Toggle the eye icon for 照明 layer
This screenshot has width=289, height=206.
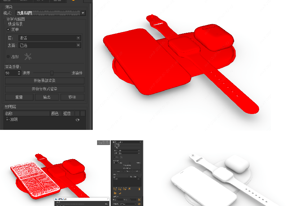coord(77,120)
